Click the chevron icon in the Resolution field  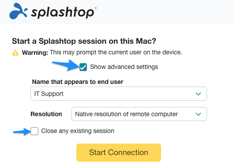198,114
